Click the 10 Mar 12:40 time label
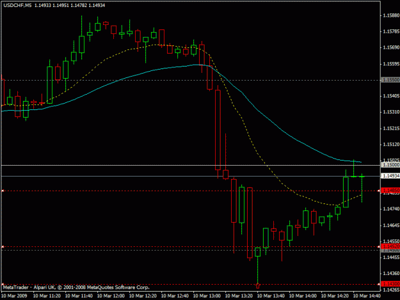The height and width of the screenshot is (300, 400). pyautogui.click(x=175, y=296)
